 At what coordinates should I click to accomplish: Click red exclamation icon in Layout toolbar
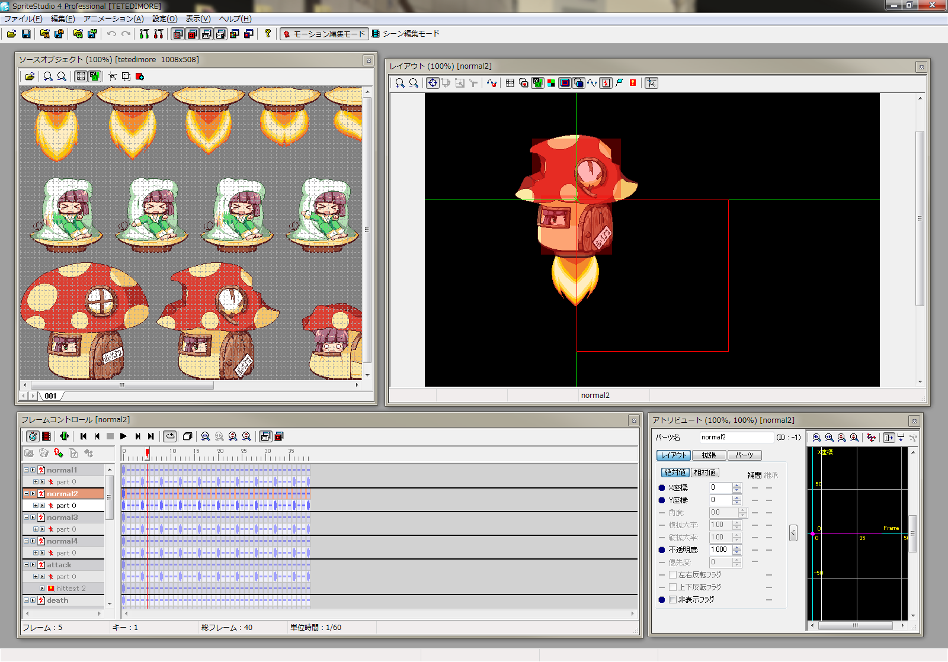pos(633,83)
